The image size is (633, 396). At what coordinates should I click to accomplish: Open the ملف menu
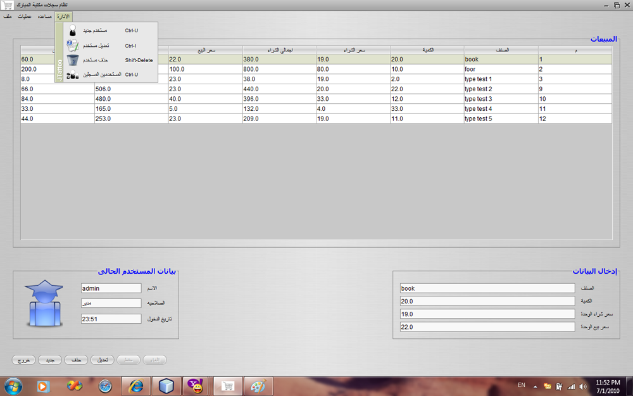pyautogui.click(x=7, y=16)
